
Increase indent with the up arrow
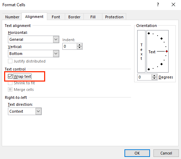[x=79, y=45]
